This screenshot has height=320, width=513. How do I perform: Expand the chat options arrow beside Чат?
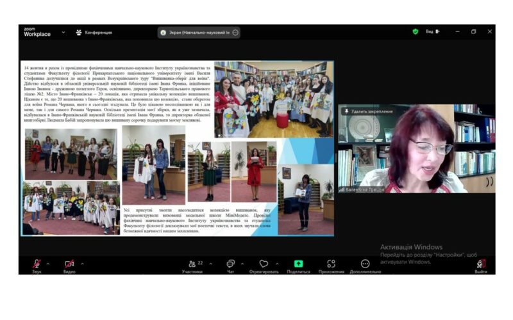coord(242,262)
